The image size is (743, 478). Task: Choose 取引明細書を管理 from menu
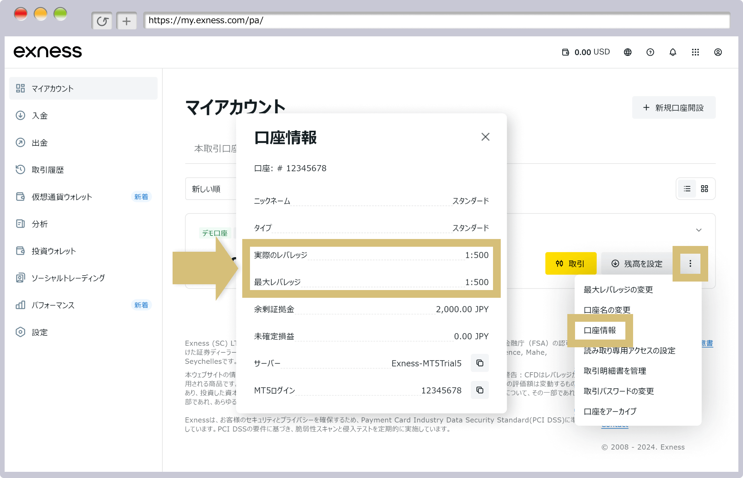615,371
